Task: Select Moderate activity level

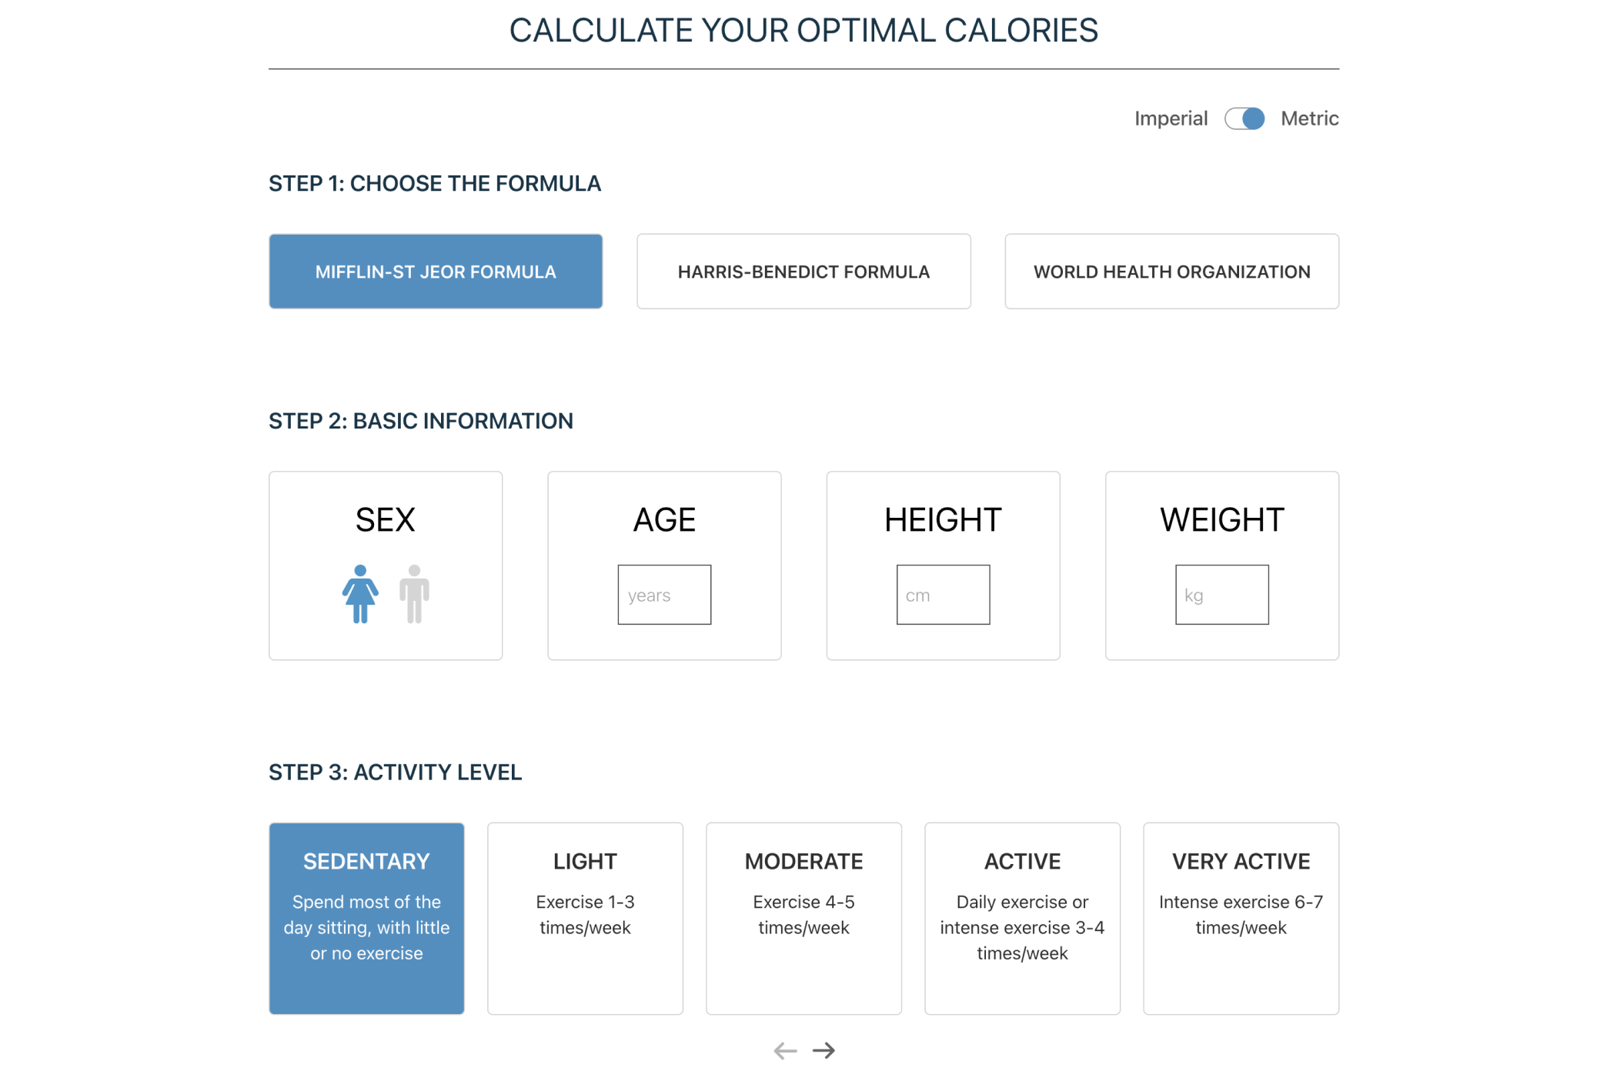Action: pos(803,919)
